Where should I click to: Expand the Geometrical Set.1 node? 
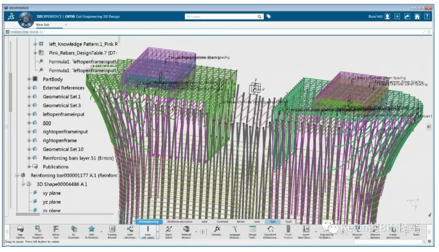pyautogui.click(x=29, y=97)
